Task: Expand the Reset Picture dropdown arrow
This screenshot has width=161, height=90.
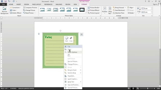Action: 35,13
